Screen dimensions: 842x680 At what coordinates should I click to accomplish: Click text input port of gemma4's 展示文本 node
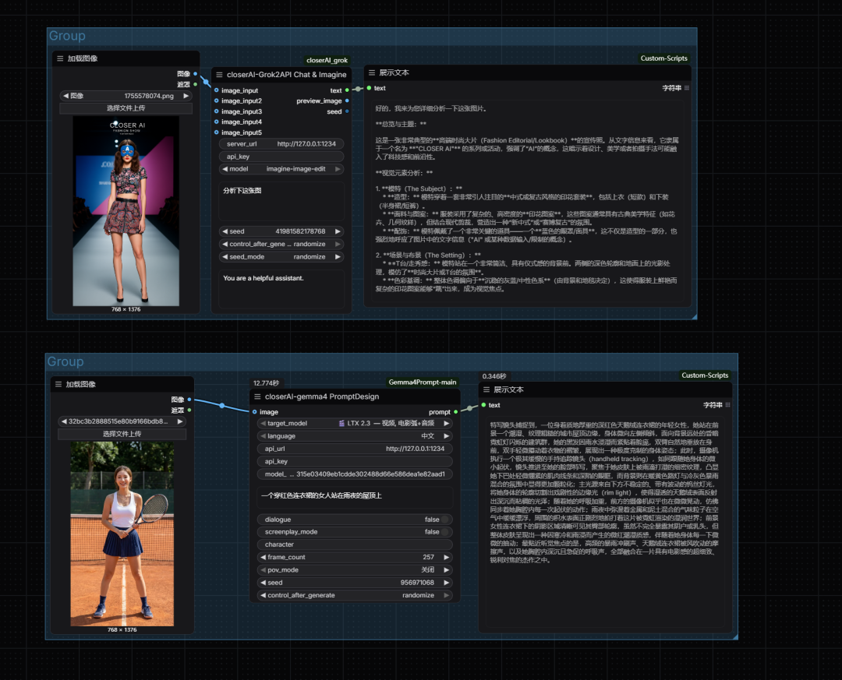(x=484, y=405)
